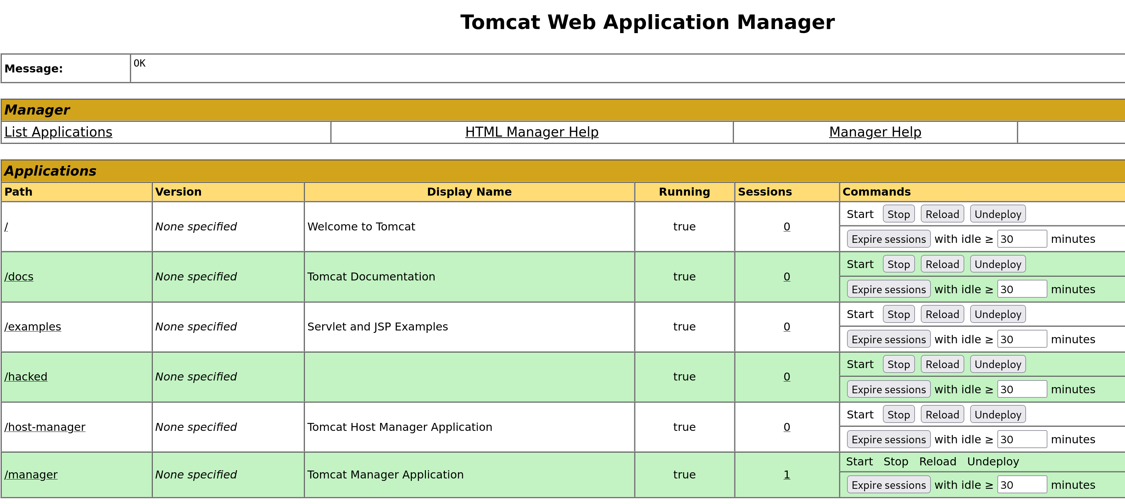Open the List Applications link
The height and width of the screenshot is (504, 1125).
58,132
